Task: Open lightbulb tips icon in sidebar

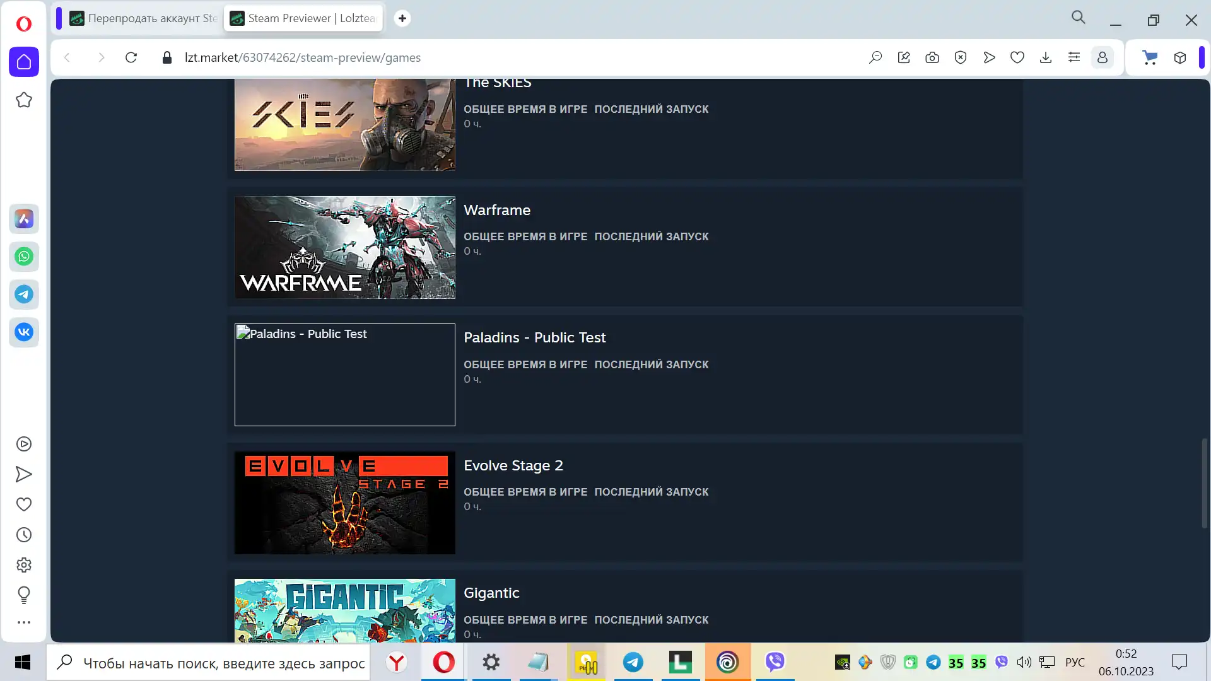Action: [24, 595]
